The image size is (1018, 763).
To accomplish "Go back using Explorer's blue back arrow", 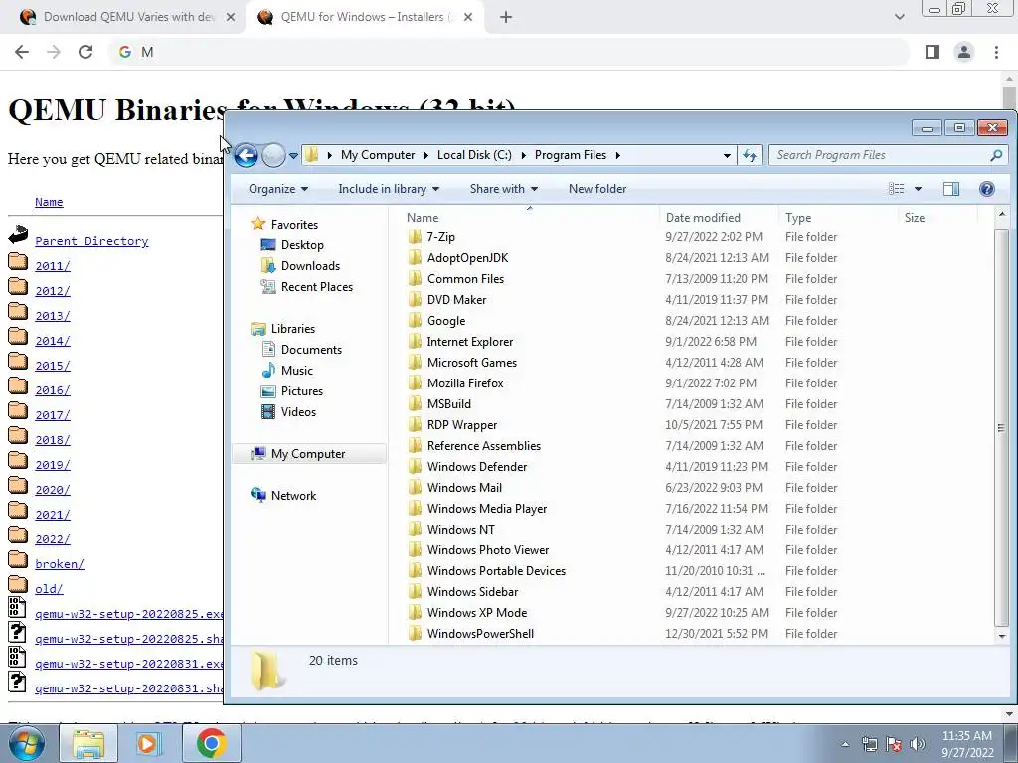I will 247,155.
